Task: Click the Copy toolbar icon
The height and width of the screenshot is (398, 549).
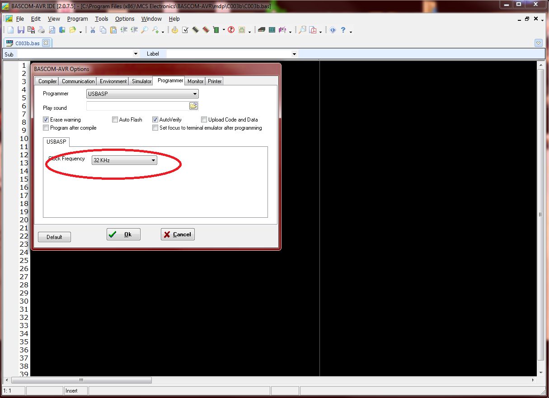Action: coord(103,30)
